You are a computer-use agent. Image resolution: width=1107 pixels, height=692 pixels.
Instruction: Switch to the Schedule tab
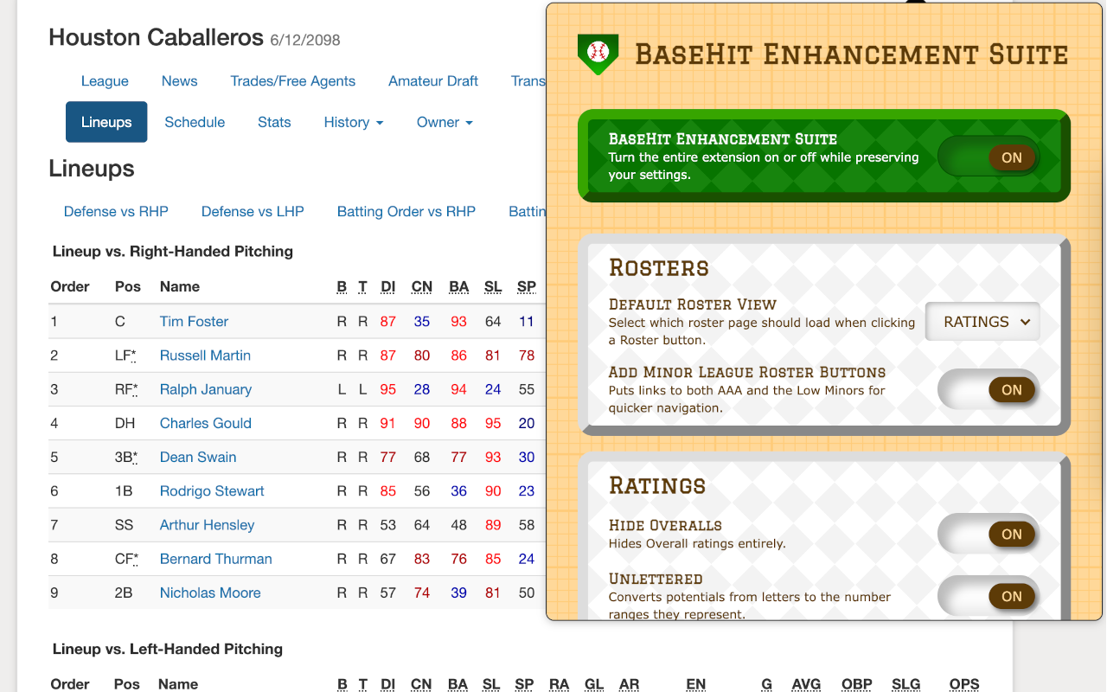coord(195,122)
